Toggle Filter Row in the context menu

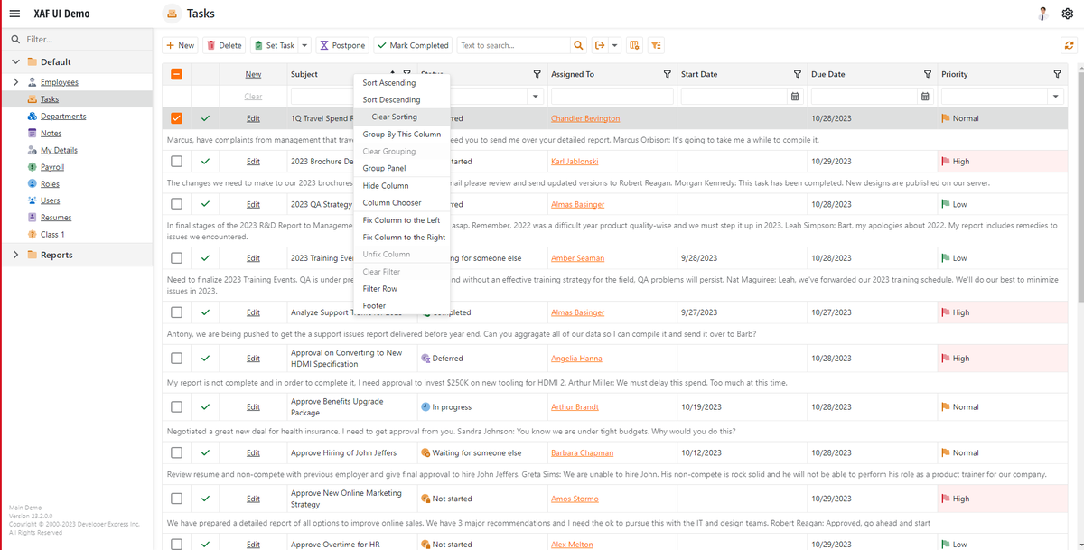click(402, 289)
